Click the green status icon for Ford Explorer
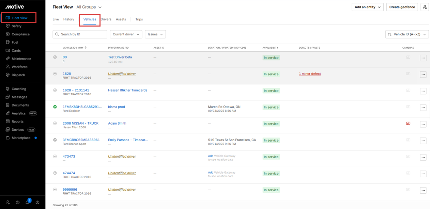 coord(55,107)
